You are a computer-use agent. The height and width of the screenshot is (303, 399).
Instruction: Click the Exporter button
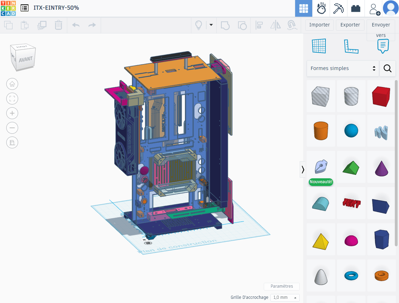pyautogui.click(x=350, y=25)
